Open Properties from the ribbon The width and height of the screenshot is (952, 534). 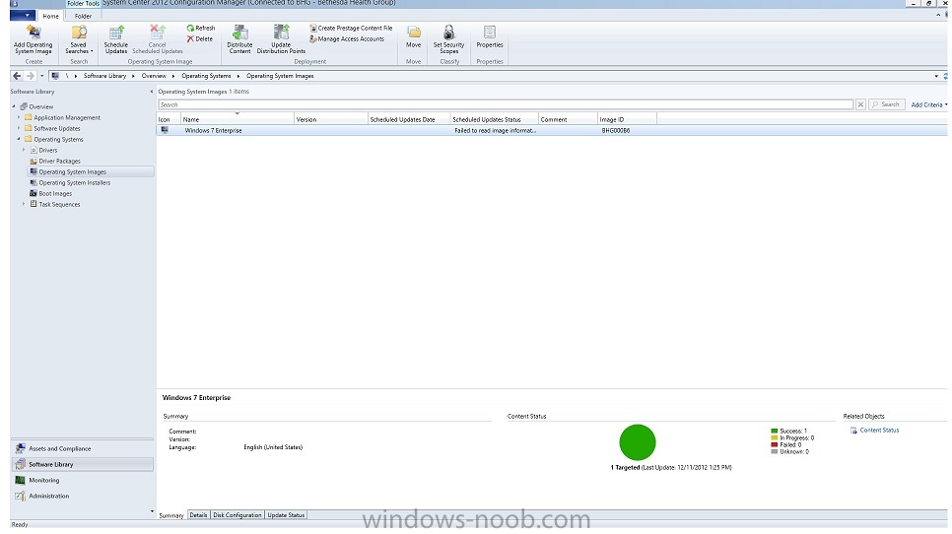490,36
